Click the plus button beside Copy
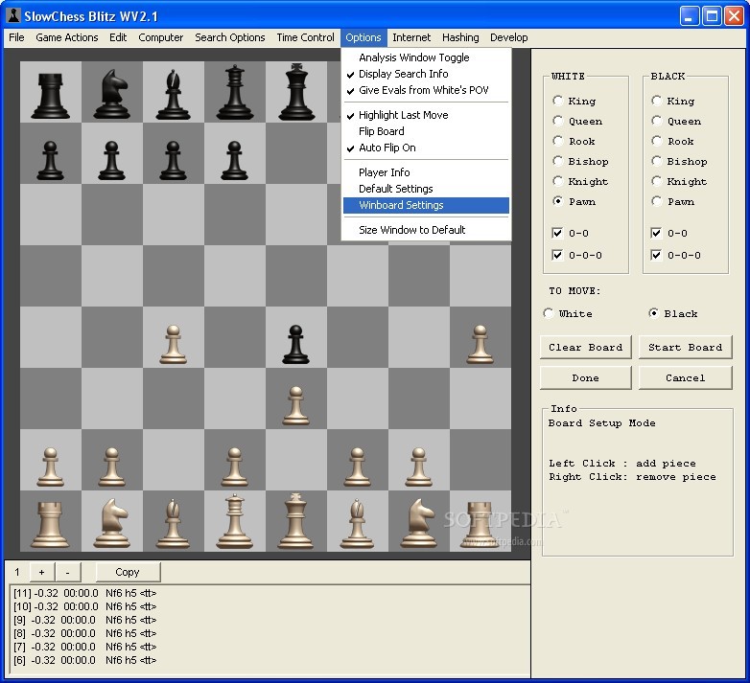The image size is (750, 683). pyautogui.click(x=41, y=572)
